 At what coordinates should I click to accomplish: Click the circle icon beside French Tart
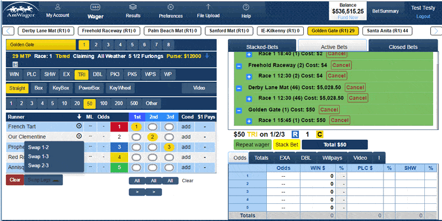[79, 126]
